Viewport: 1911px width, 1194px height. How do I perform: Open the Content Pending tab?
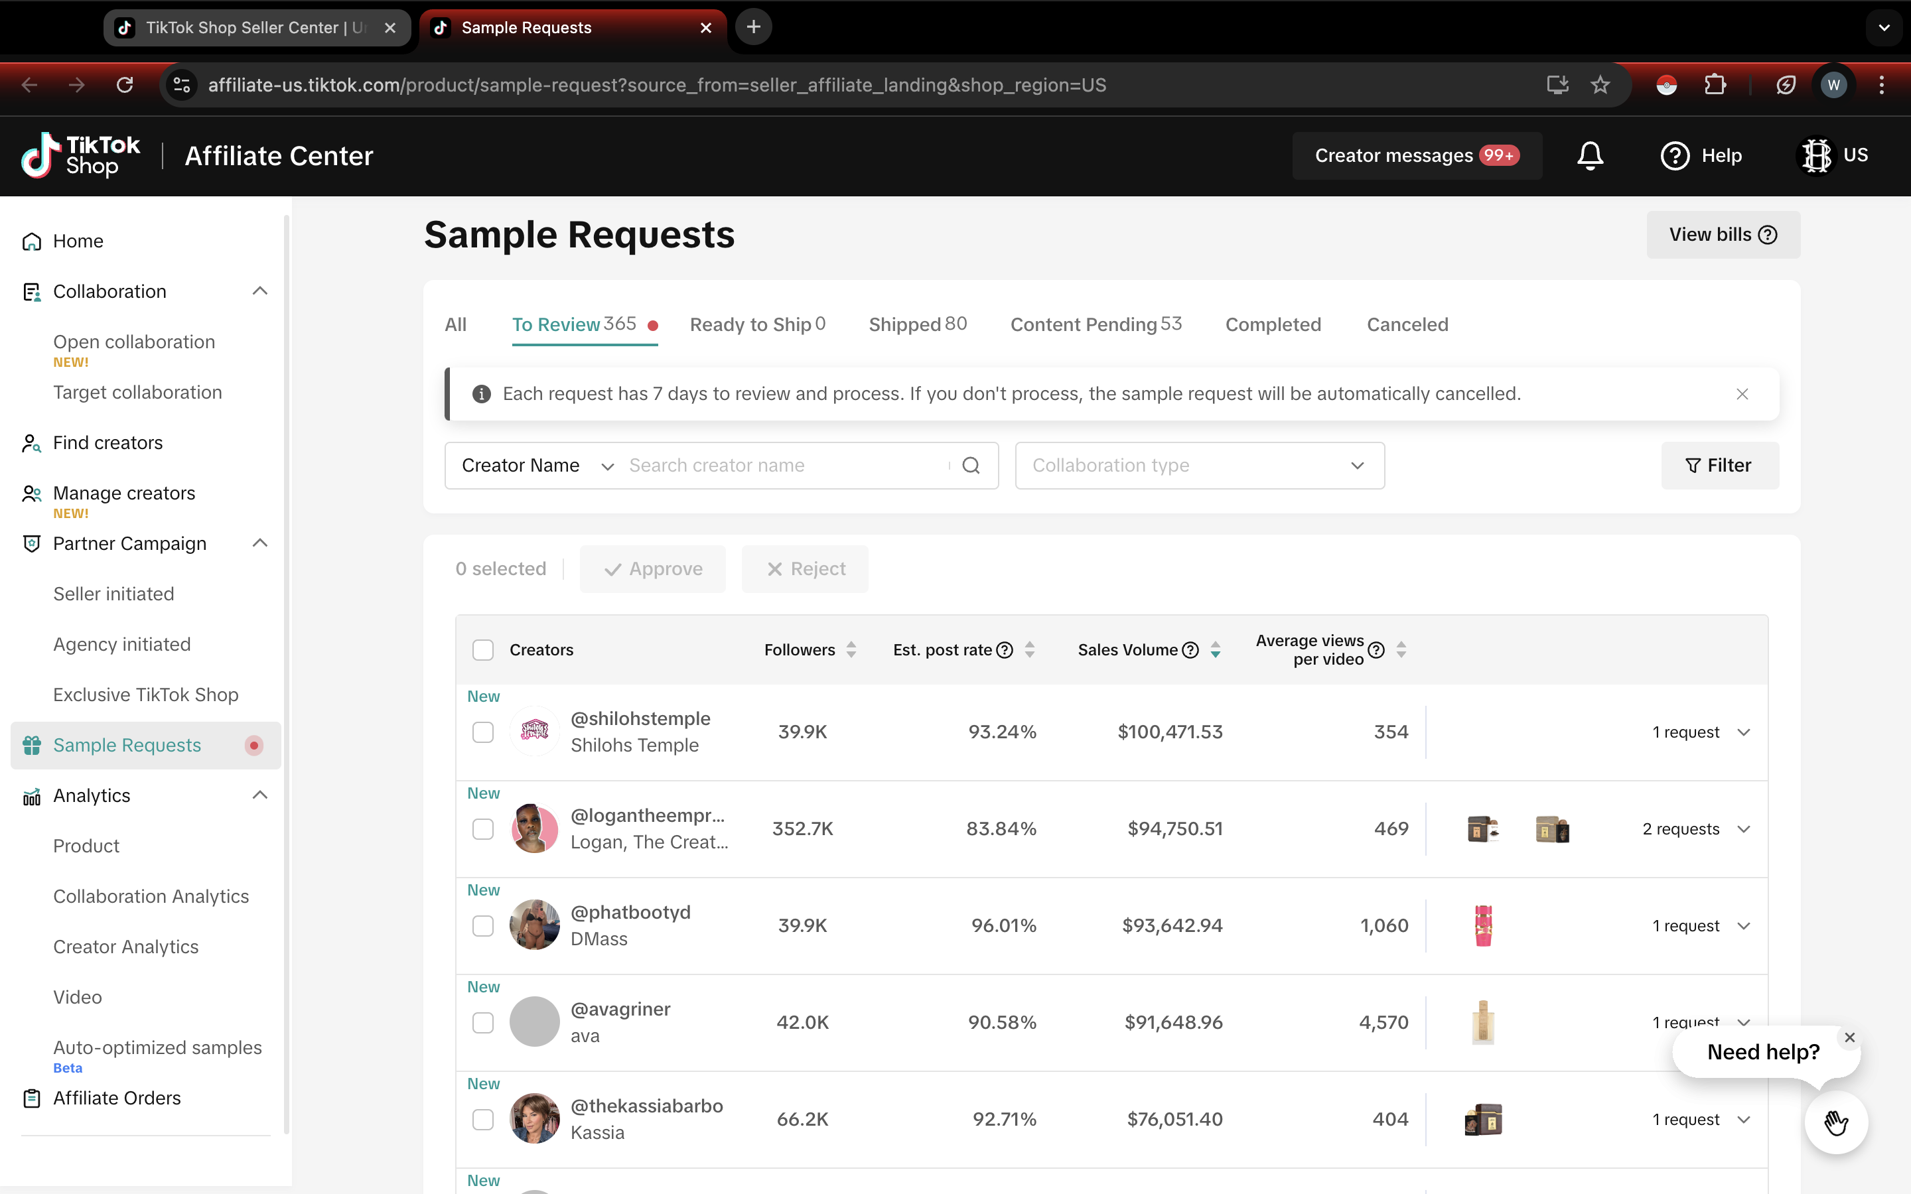[1096, 324]
